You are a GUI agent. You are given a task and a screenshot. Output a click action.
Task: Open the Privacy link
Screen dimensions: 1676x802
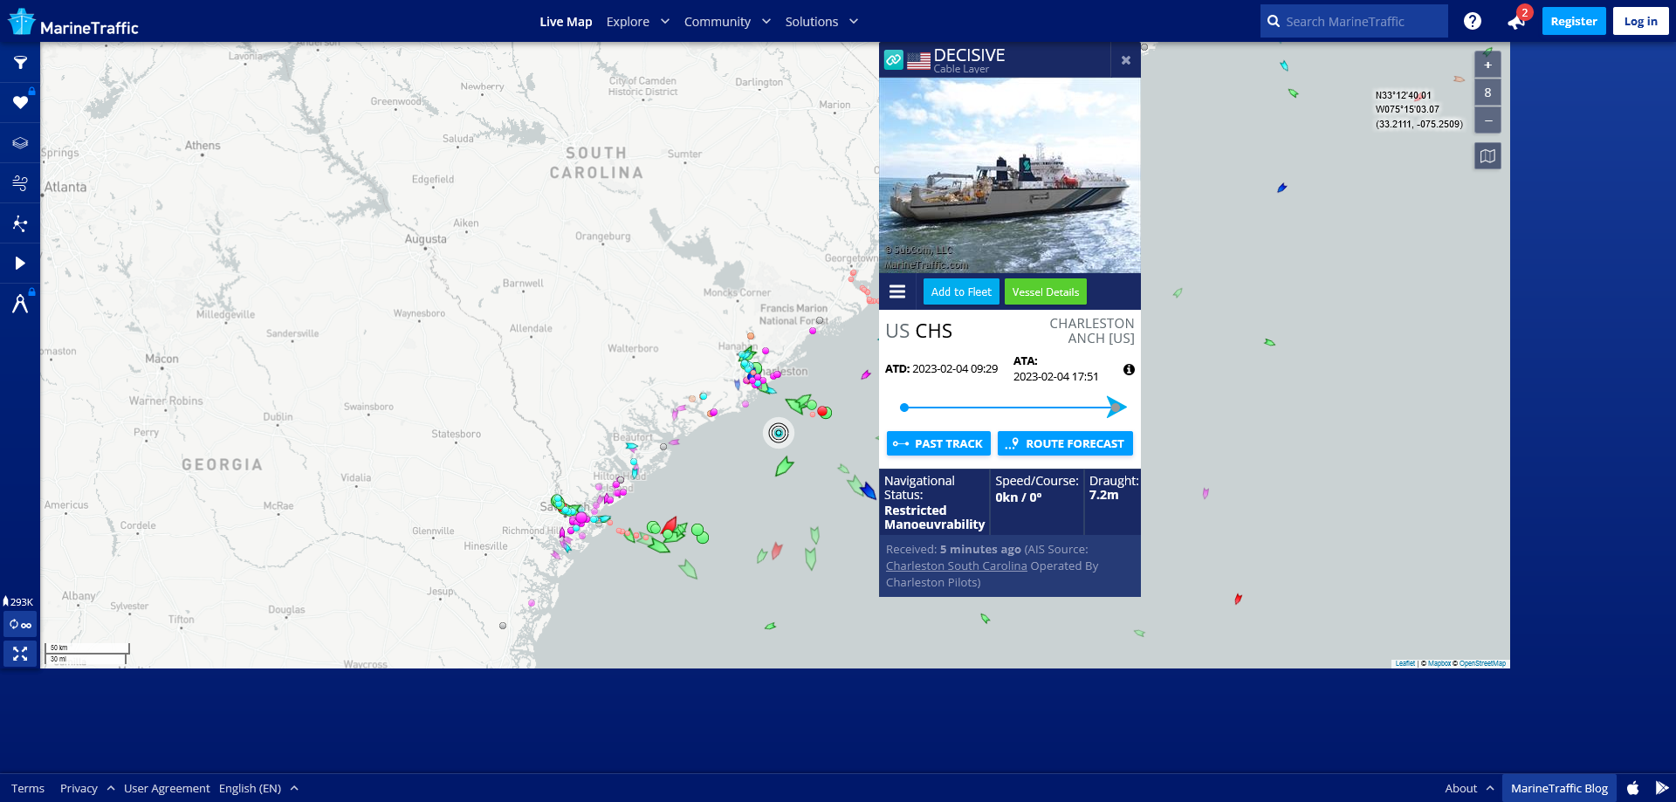pyautogui.click(x=79, y=788)
